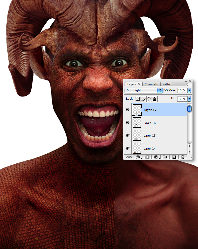
Task: Expand the Fill slider arrow
Action: (x=189, y=99)
